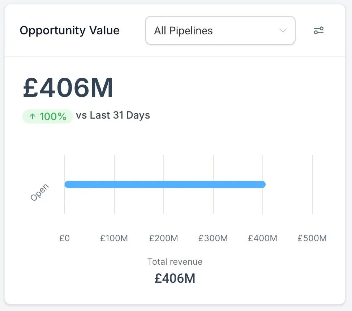Click the £500M axis label
This screenshot has height=311, width=352.
(x=312, y=238)
